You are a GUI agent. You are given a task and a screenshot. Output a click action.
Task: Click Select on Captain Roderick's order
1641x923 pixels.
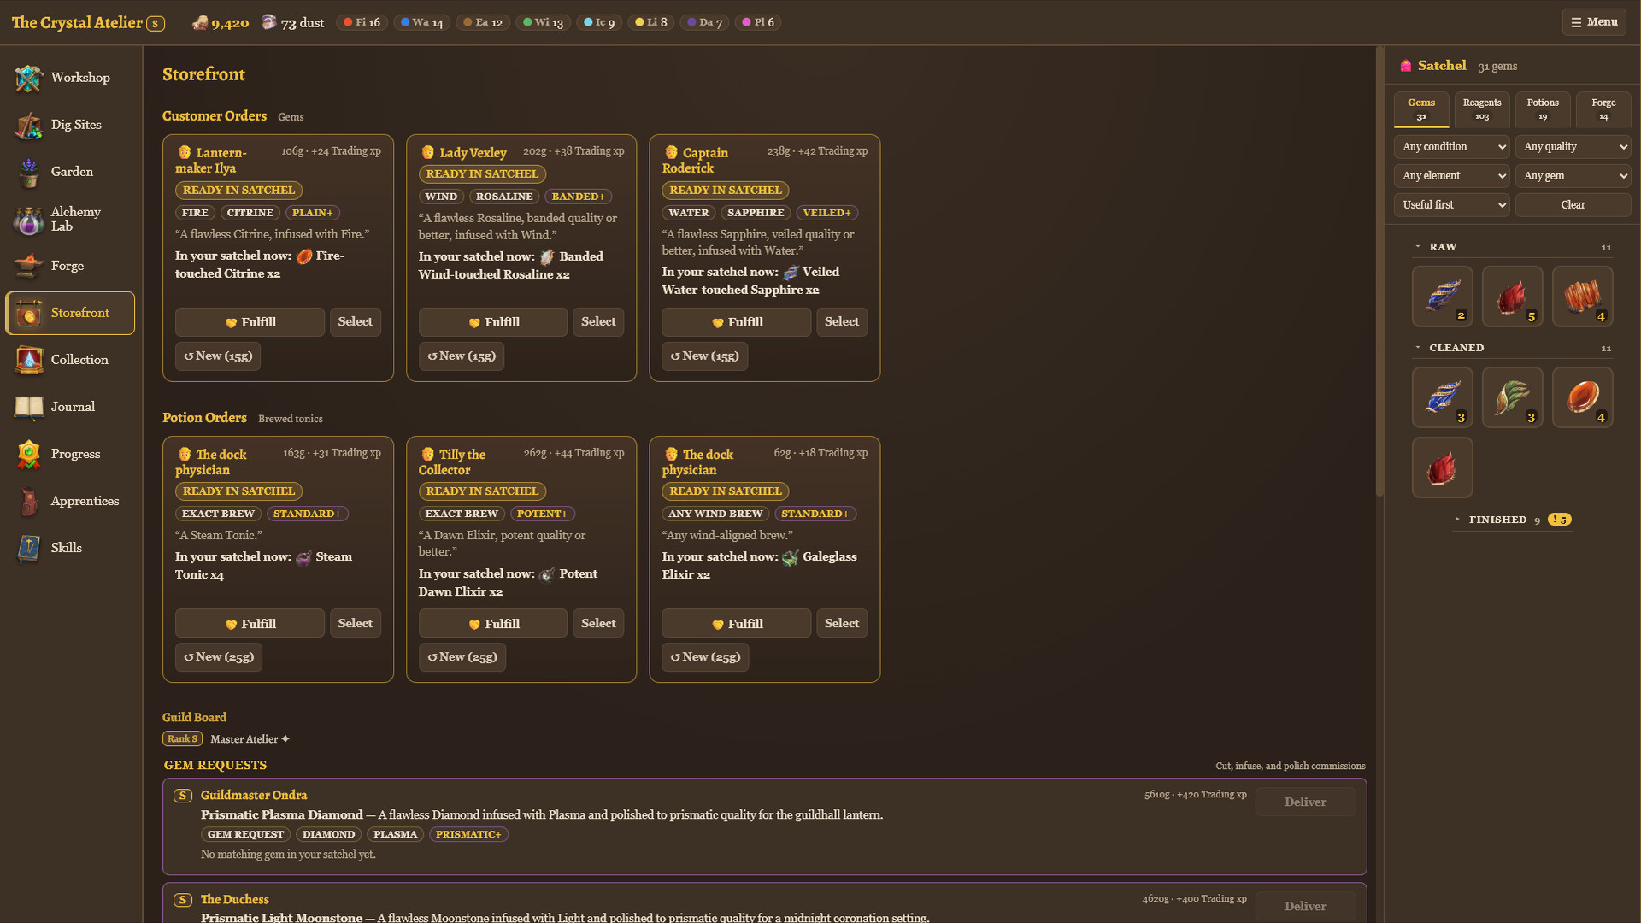coord(842,322)
